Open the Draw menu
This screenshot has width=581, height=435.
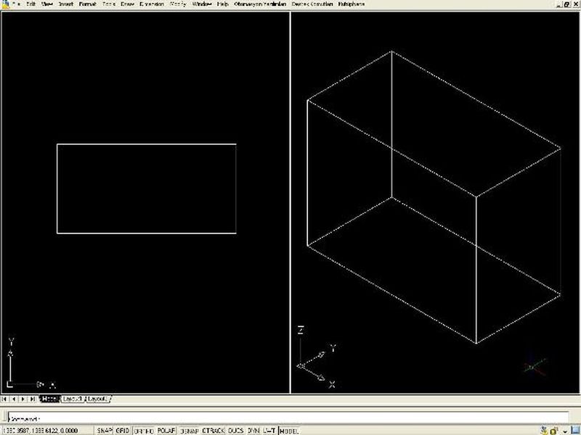(128, 4)
